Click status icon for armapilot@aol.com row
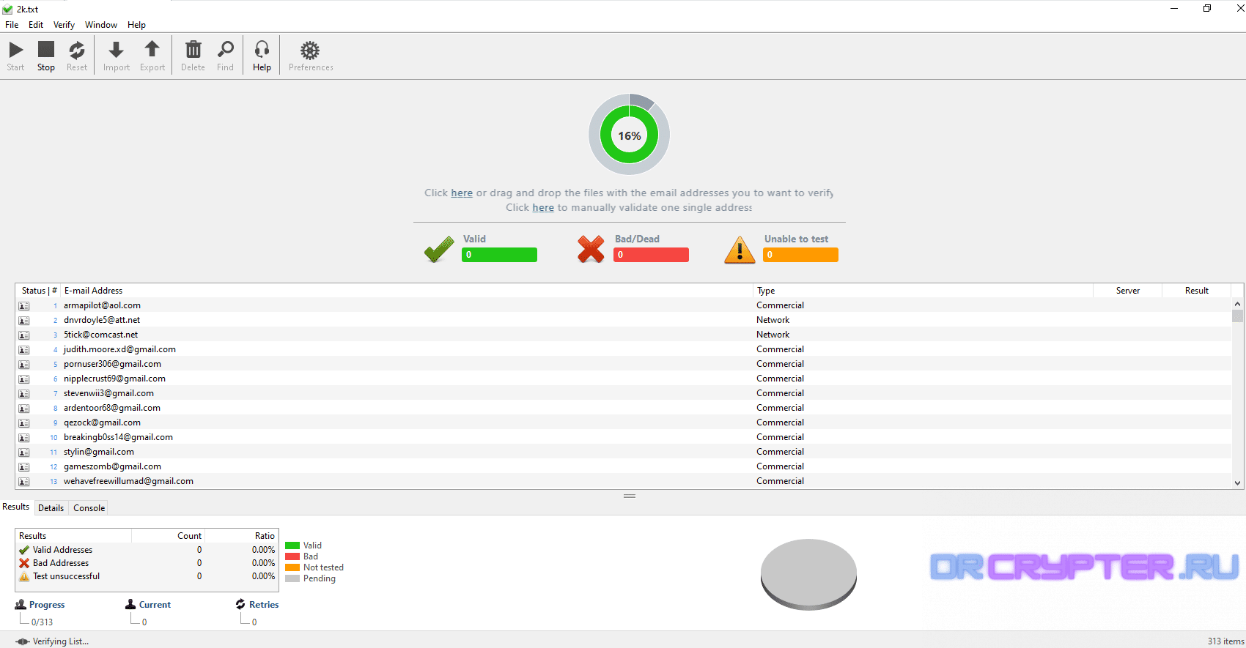 (x=24, y=306)
